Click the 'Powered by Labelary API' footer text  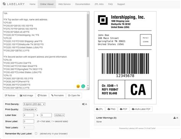[x=137, y=128]
